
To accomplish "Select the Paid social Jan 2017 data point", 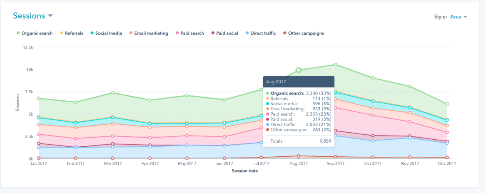I will (x=38, y=143).
